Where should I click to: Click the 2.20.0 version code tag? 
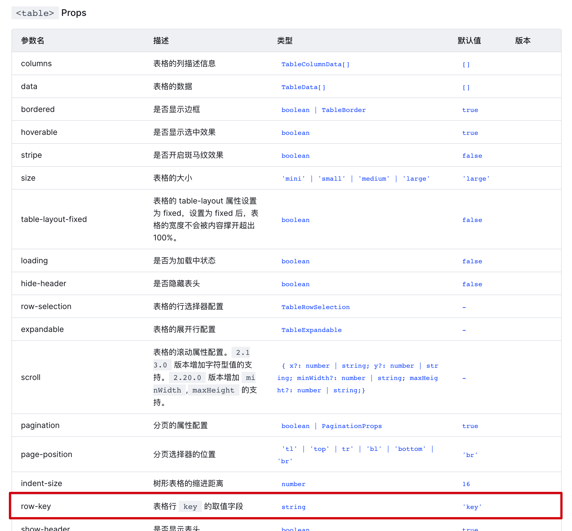(x=187, y=377)
